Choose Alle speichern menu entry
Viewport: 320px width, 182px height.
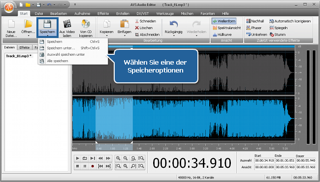click(x=73, y=61)
